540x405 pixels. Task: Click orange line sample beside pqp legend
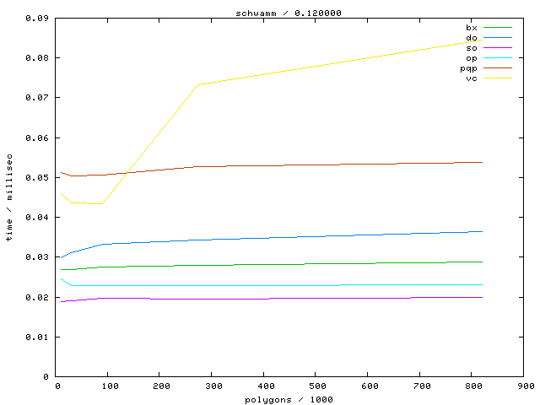498,68
